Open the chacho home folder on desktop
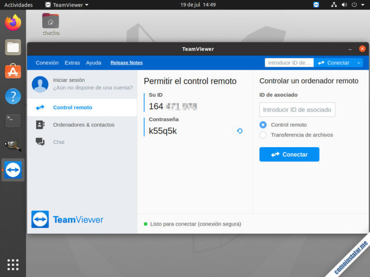This screenshot has width=370, height=277. coord(51,24)
